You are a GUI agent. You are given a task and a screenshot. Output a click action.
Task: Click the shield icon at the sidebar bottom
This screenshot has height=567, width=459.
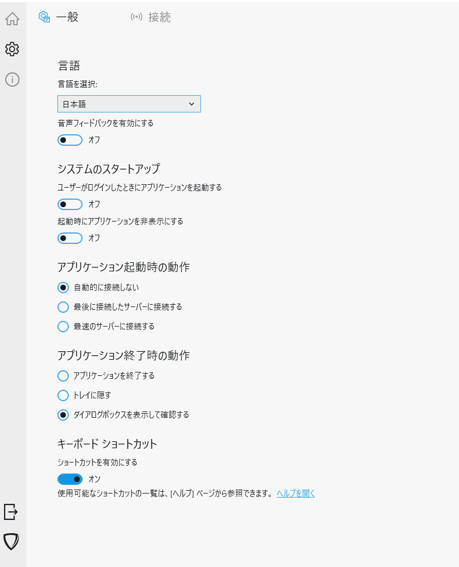pyautogui.click(x=11, y=540)
